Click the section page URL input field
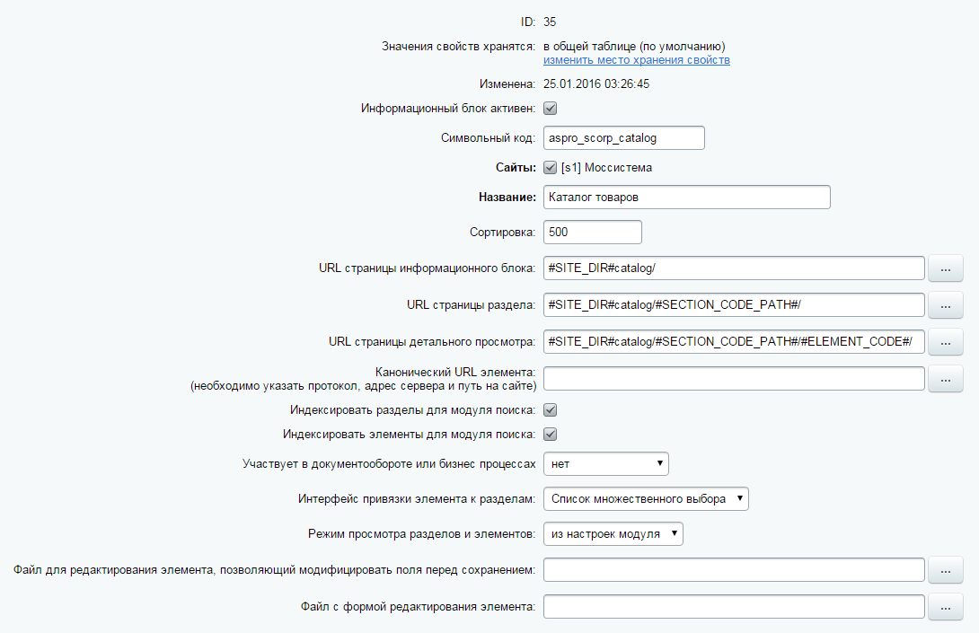Viewport: 979px width, 633px height. point(734,305)
